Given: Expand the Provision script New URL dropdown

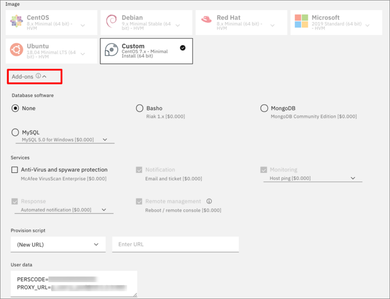Looking at the screenshot, I should click(58, 245).
